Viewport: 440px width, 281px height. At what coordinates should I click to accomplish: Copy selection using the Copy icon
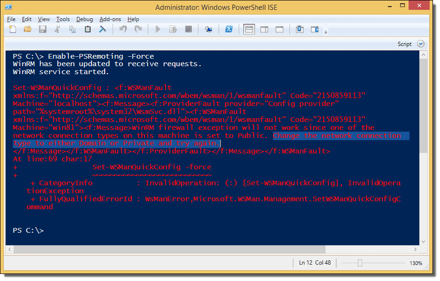click(72, 29)
